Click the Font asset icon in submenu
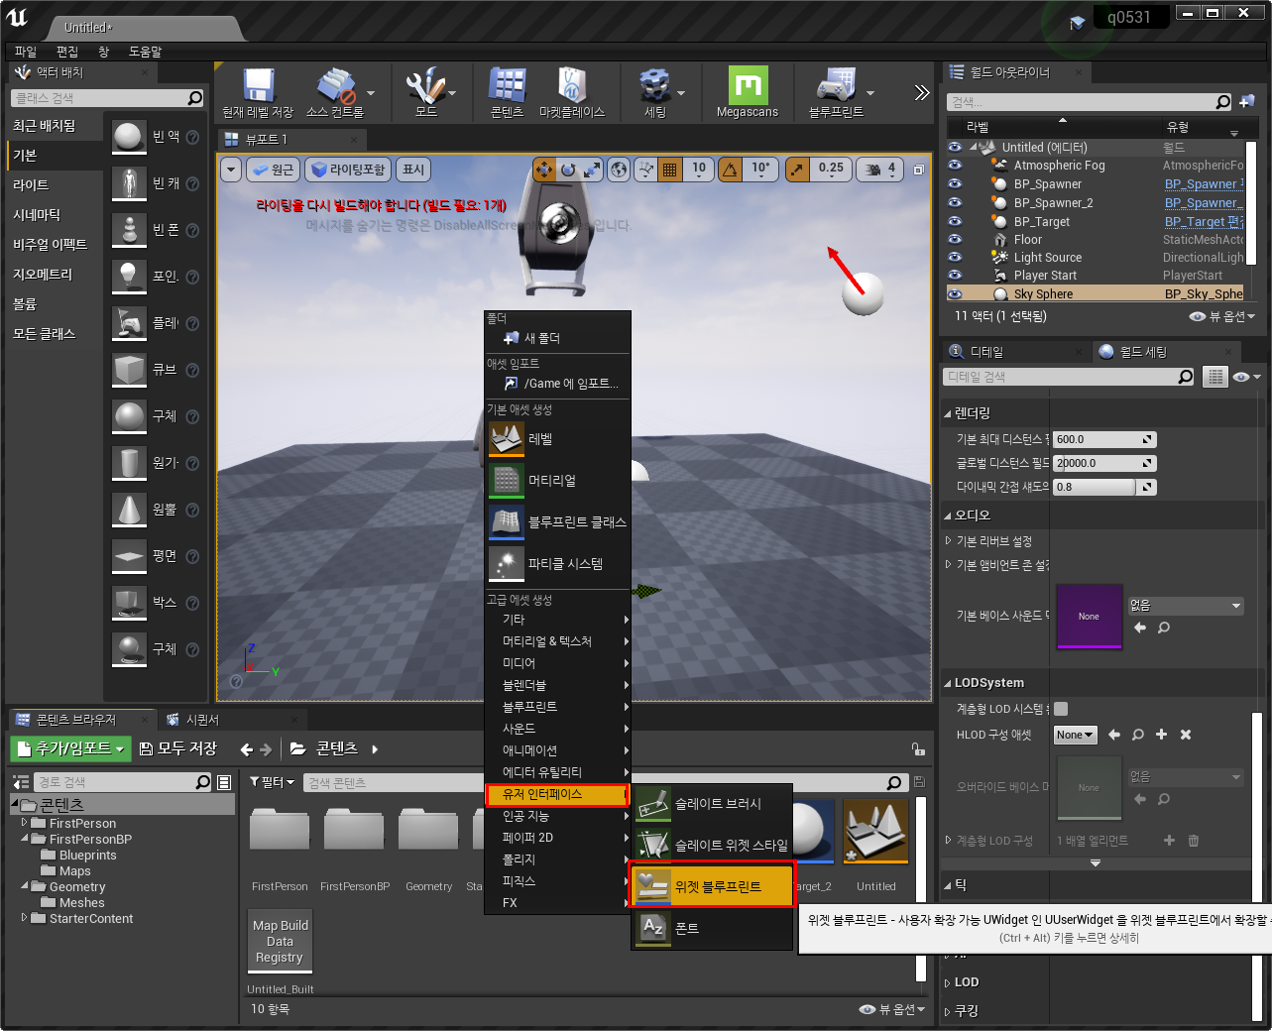Image resolution: width=1272 pixels, height=1031 pixels. [653, 928]
